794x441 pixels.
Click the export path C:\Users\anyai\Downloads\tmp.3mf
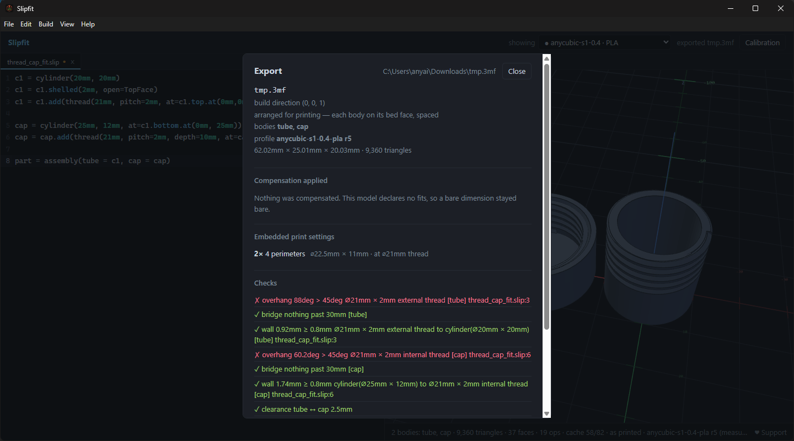pos(439,72)
